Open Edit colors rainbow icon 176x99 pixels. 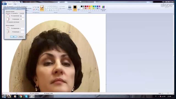(x=103, y=8)
